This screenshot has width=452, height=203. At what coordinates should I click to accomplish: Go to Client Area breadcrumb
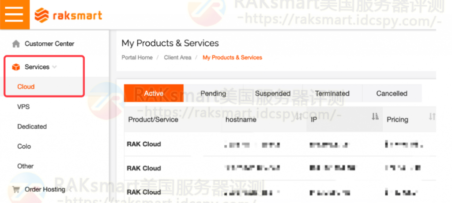coord(177,58)
